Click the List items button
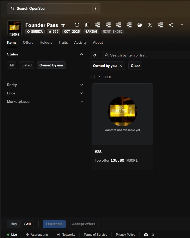 [54, 224]
